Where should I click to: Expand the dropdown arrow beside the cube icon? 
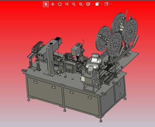point(111,4)
